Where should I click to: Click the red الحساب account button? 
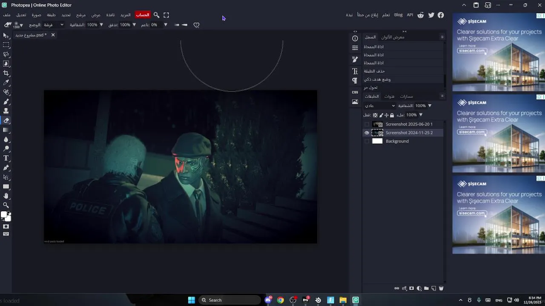point(143,15)
